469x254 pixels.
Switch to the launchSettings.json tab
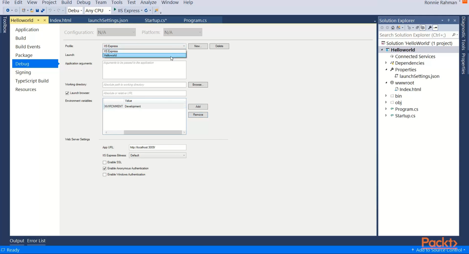tap(108, 20)
